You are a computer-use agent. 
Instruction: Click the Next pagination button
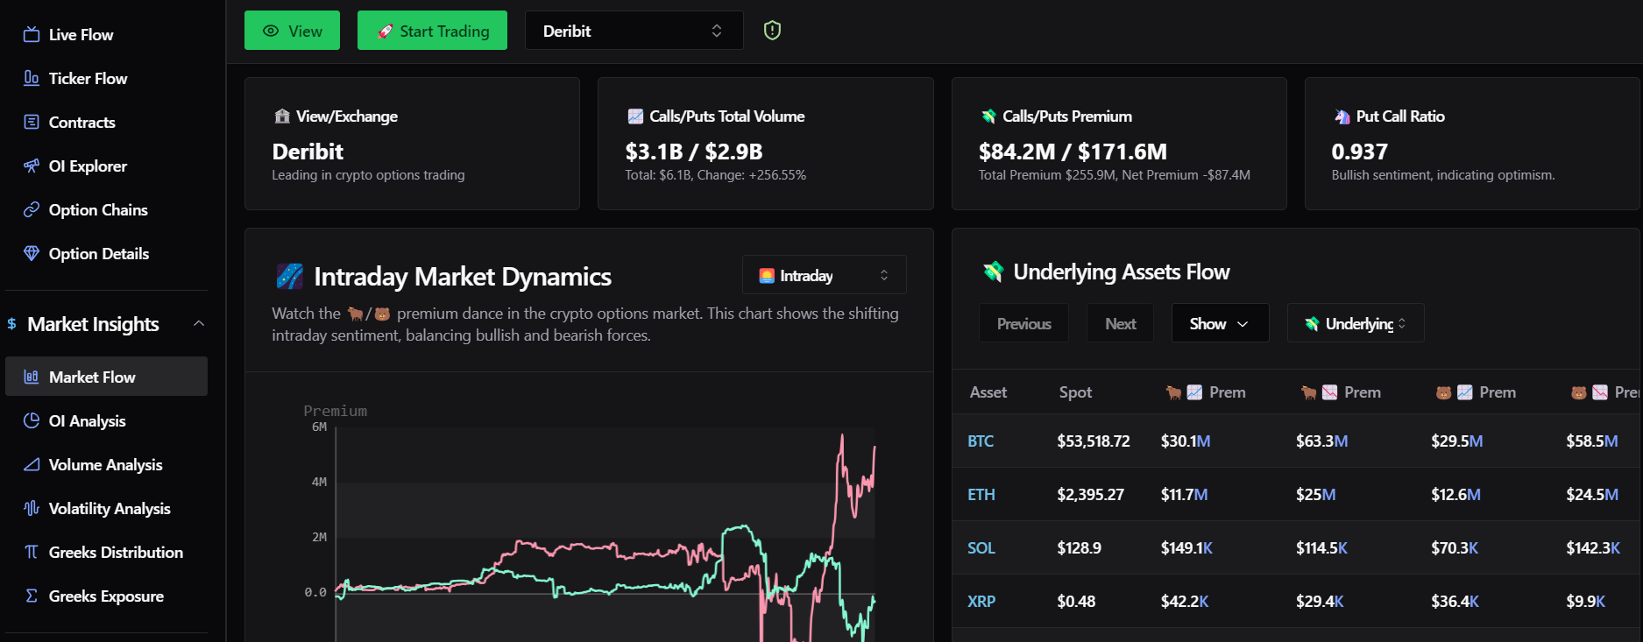tap(1120, 323)
